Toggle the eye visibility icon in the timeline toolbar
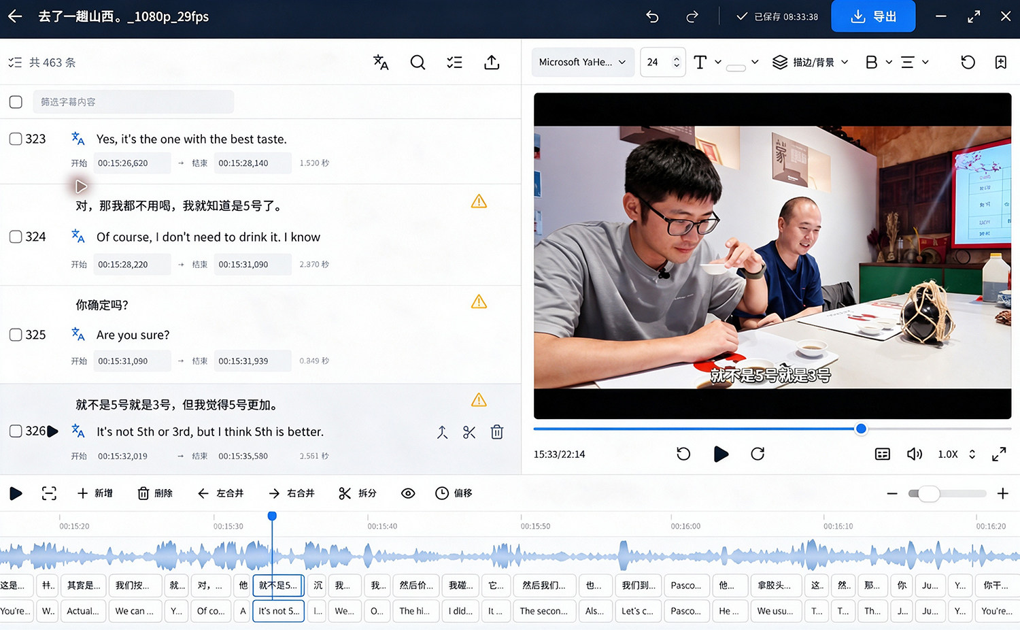Viewport: 1020px width, 630px height. pyautogui.click(x=408, y=493)
